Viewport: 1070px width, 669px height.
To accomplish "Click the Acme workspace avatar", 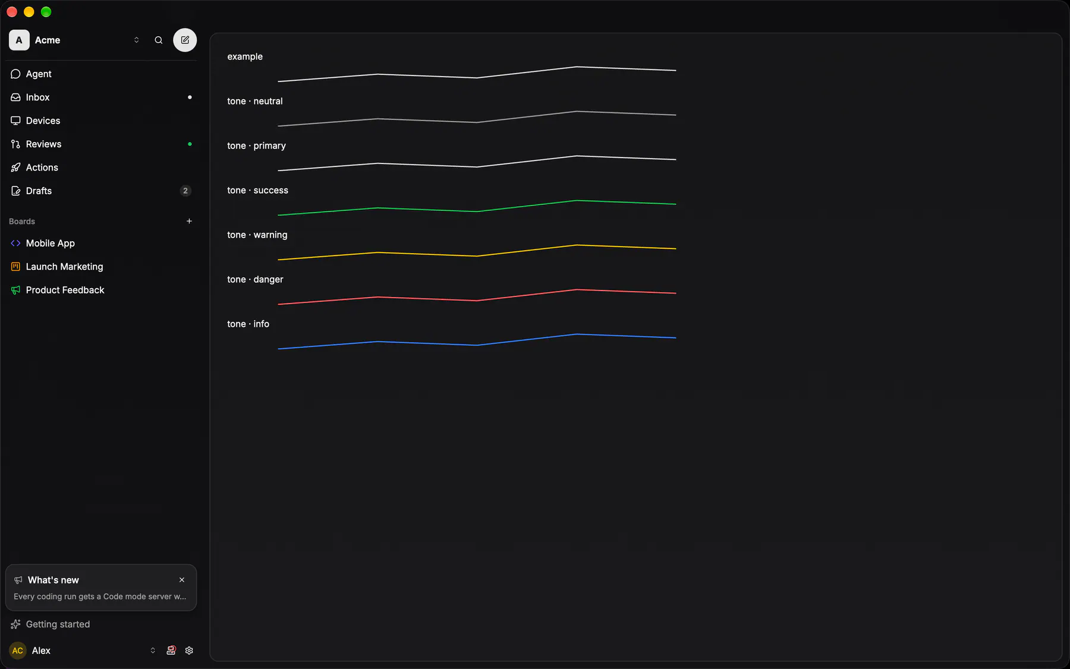I will pos(19,40).
